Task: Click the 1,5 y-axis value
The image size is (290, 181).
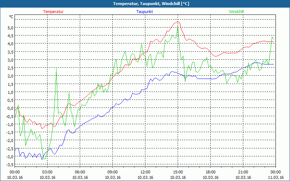Action: (11, 84)
